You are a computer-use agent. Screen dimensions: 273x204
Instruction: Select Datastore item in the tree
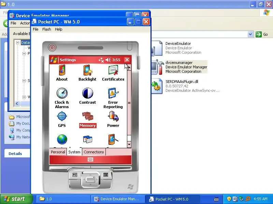tap(25, 42)
